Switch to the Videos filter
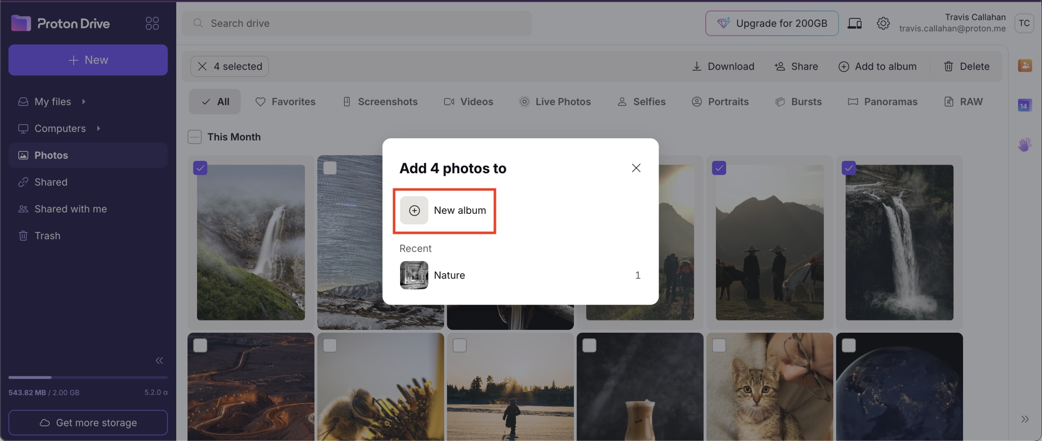 tap(468, 101)
